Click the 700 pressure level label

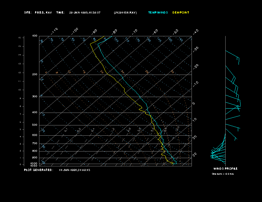click(35, 144)
